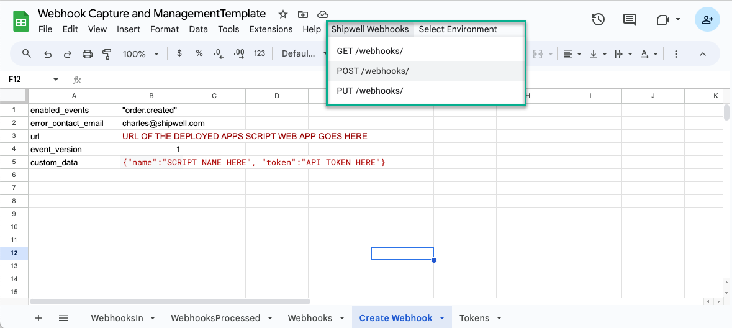Print the spreadsheet

tap(88, 53)
